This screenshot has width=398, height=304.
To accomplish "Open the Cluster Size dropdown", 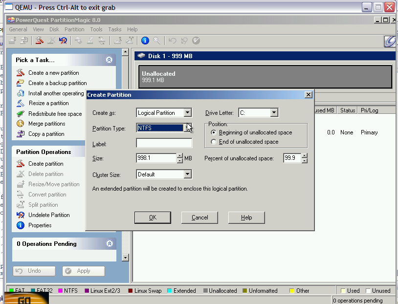I will (188, 174).
